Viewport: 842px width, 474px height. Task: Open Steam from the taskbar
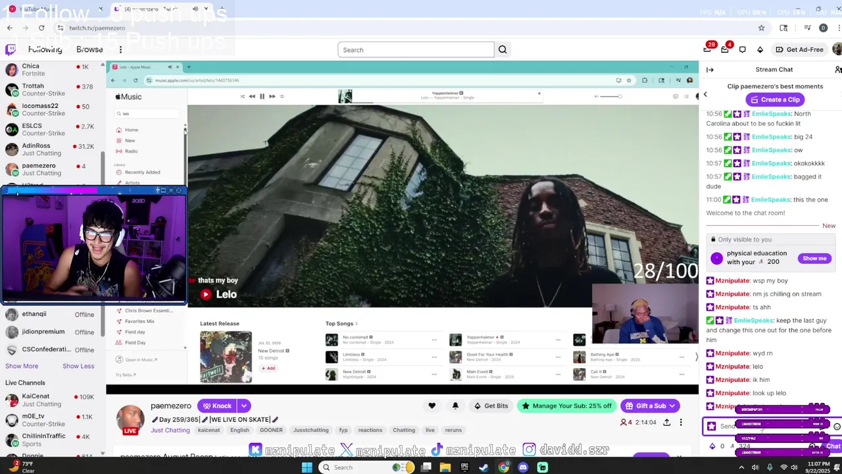(483, 467)
